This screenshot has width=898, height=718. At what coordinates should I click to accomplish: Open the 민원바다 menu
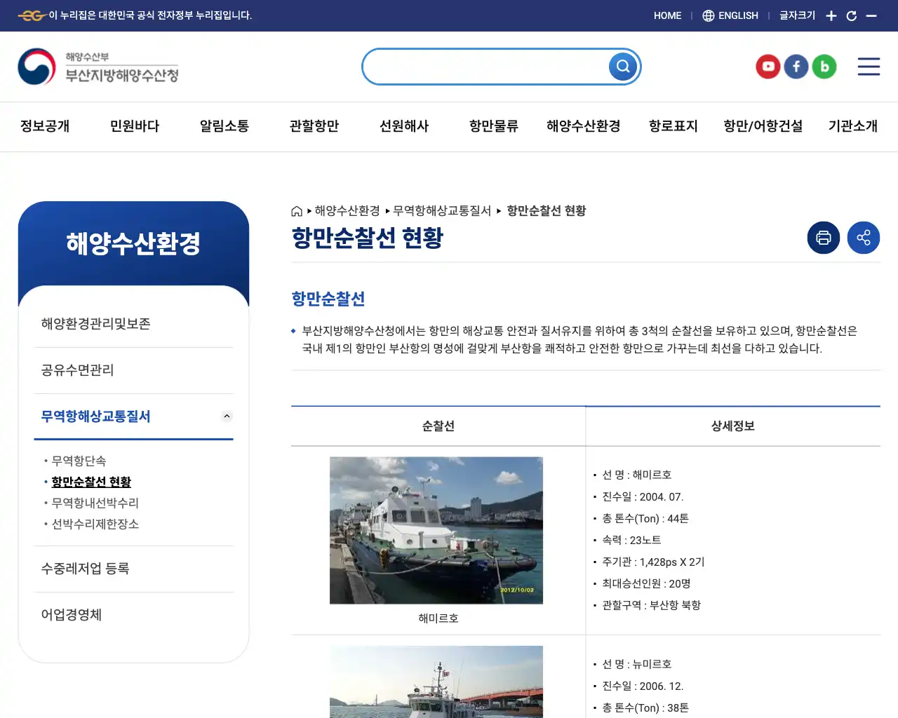click(x=135, y=126)
